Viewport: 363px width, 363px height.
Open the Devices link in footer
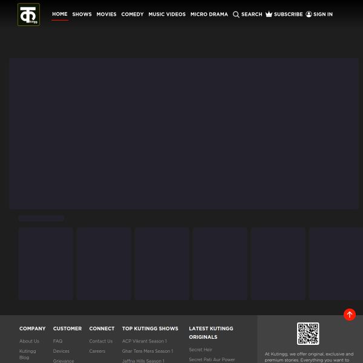tap(61, 351)
